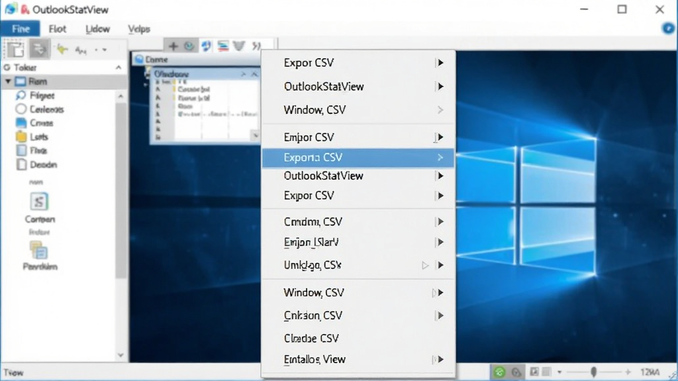This screenshot has width=678, height=381.
Task: Expand the Exporta CSV submenu arrow
Action: (x=440, y=157)
